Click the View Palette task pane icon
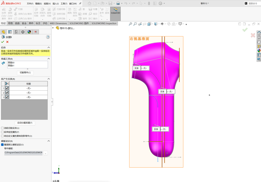 [259, 46]
